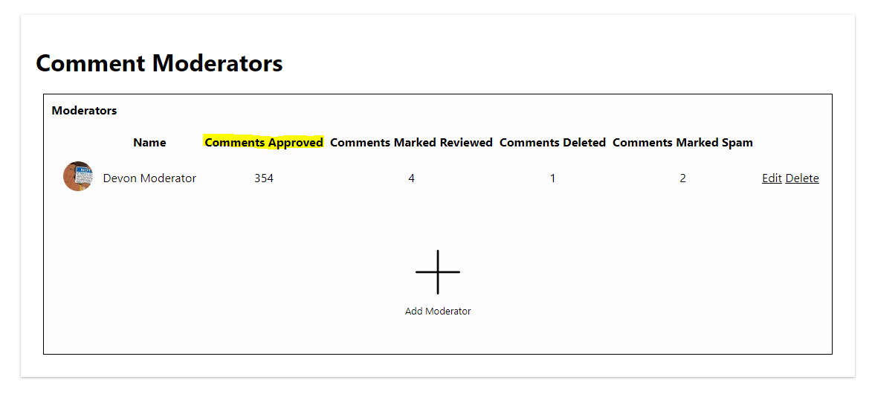Select the Comments Deleted column header
This screenshot has height=400, width=872.
(552, 143)
